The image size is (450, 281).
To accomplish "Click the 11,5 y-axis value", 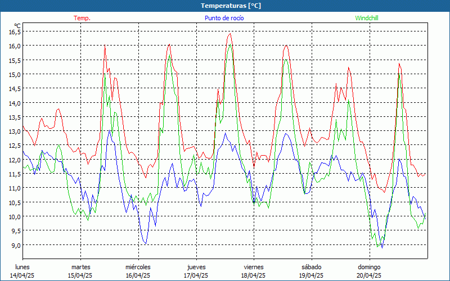I will point(15,174).
